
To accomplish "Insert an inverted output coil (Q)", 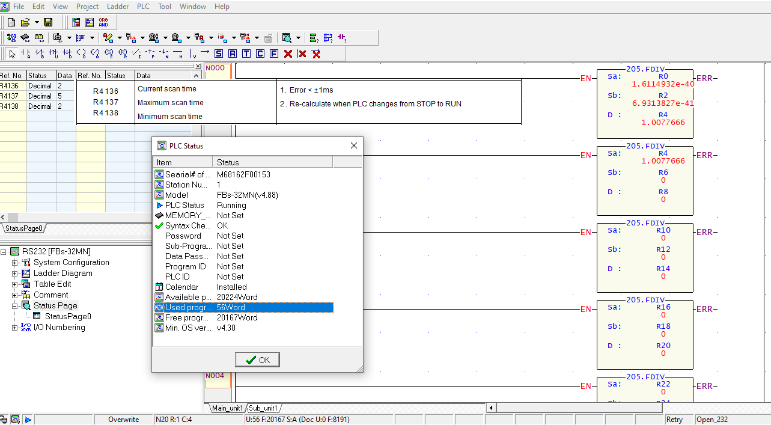I will tap(95, 54).
